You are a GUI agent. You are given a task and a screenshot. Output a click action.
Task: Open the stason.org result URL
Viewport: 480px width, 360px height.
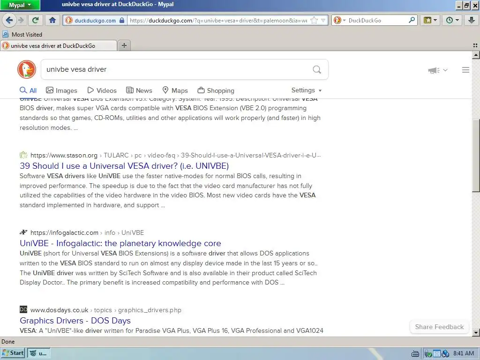(x=176, y=155)
